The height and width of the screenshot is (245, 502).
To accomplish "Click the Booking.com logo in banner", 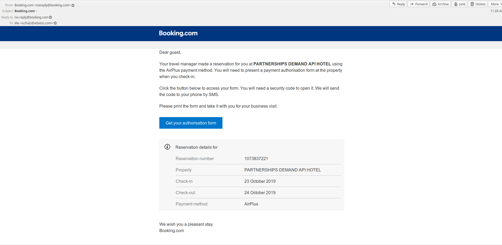I will click(178, 33).
